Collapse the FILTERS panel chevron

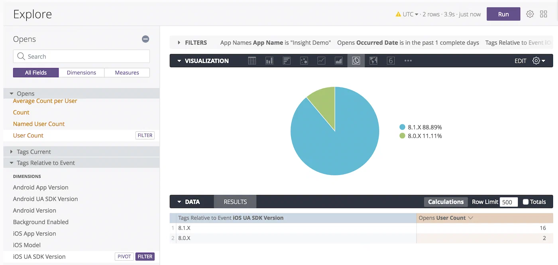click(179, 42)
